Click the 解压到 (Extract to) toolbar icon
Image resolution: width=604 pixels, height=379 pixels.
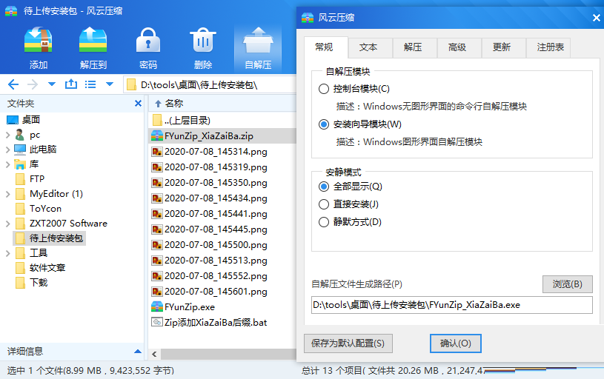pyautogui.click(x=93, y=40)
